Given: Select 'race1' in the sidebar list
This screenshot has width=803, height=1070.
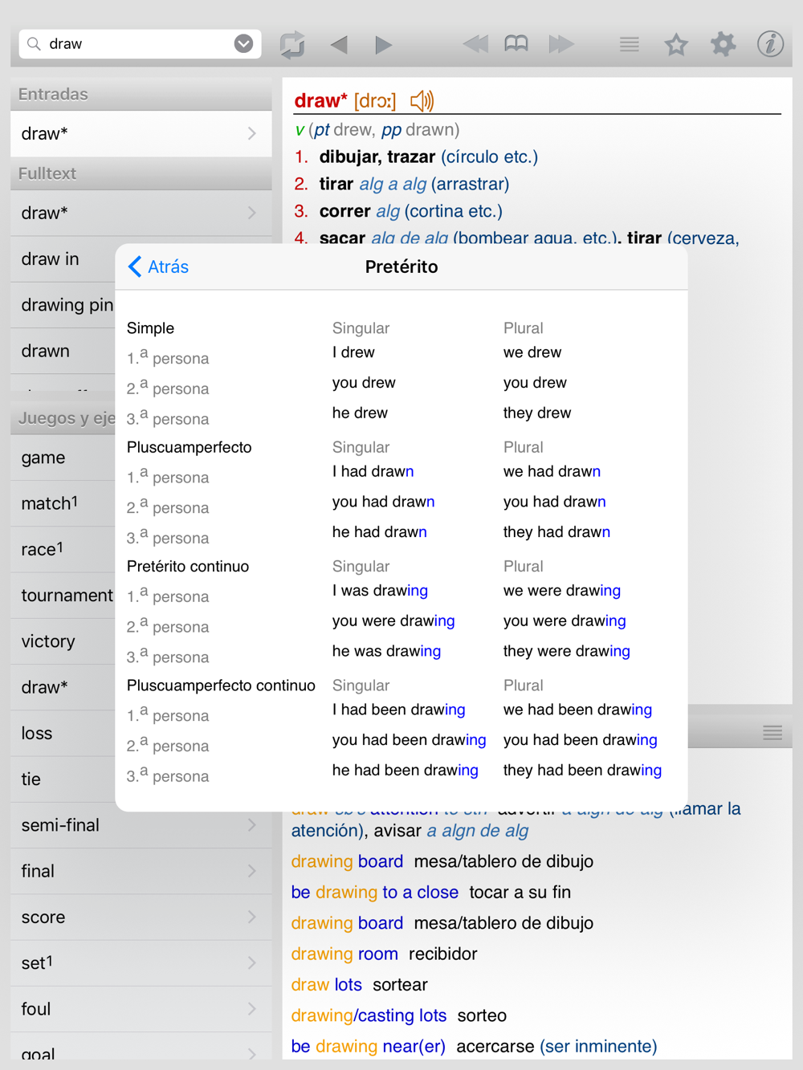Looking at the screenshot, I should point(63,549).
